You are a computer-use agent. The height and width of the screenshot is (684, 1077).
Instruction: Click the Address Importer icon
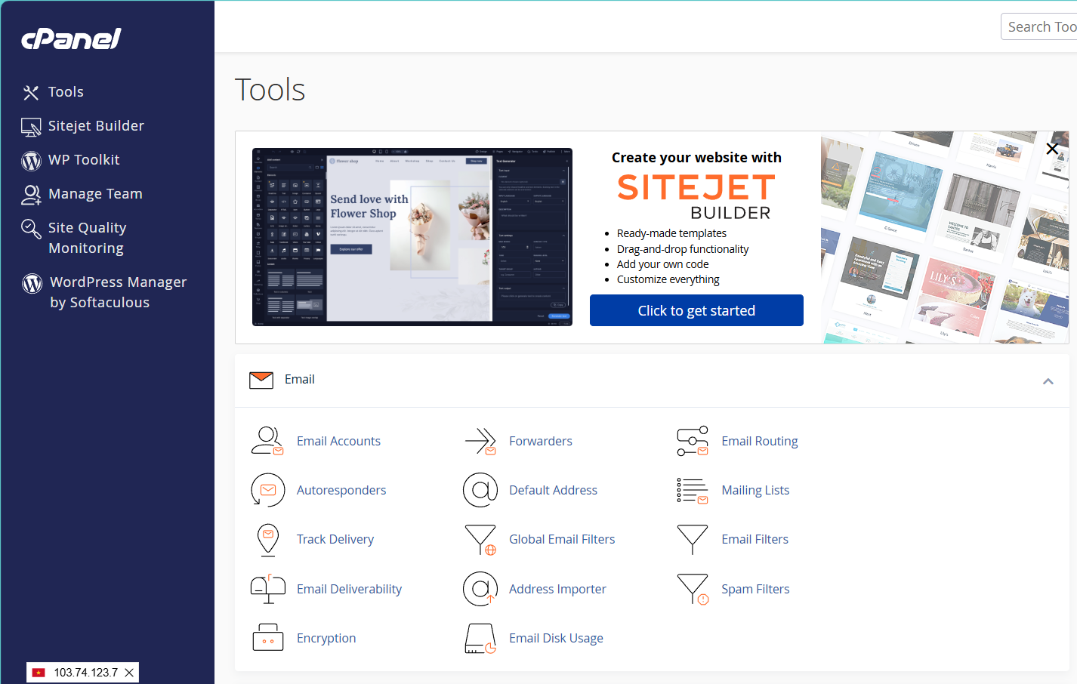(480, 589)
